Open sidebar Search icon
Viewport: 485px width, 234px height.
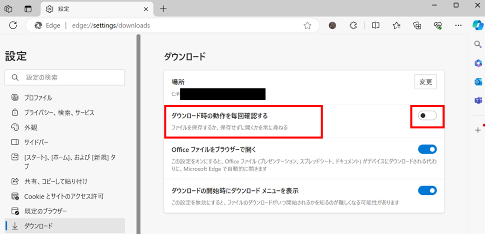478,44
